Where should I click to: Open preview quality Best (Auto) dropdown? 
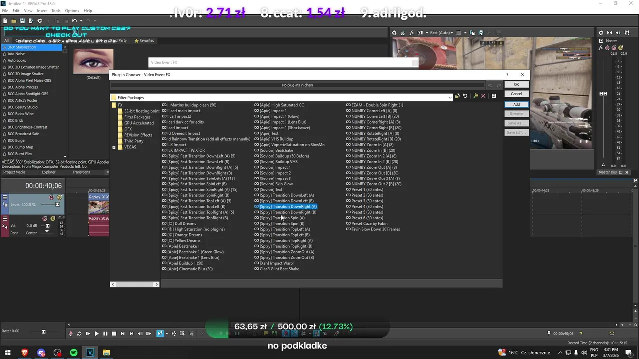(x=442, y=33)
